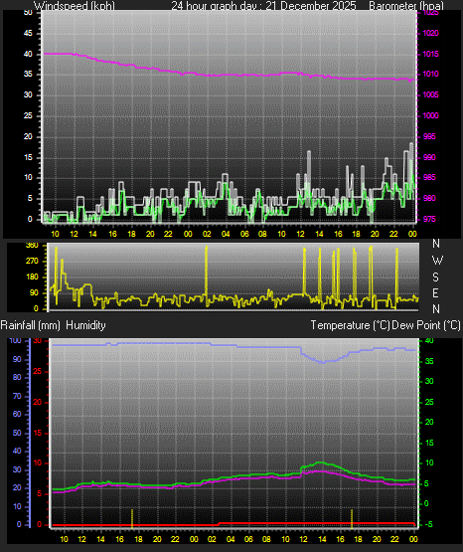Select the yellow 360 wind direction label
Screen dimensions: 463x552
(32, 246)
